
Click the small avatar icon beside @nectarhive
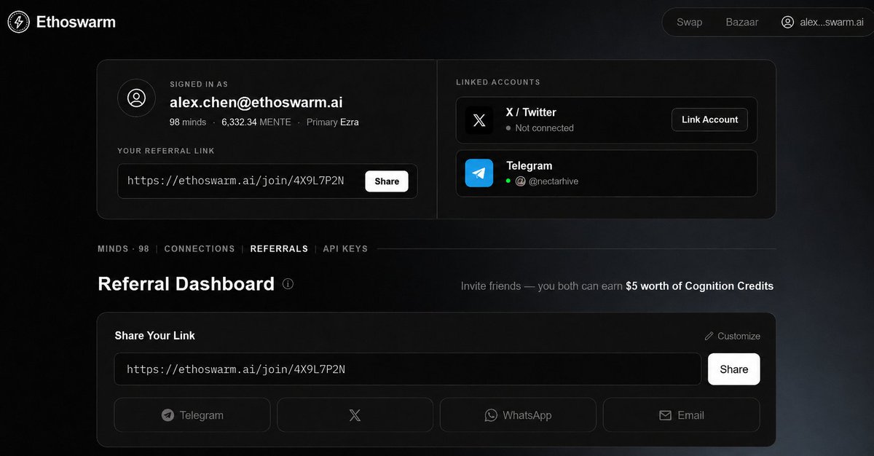[520, 181]
